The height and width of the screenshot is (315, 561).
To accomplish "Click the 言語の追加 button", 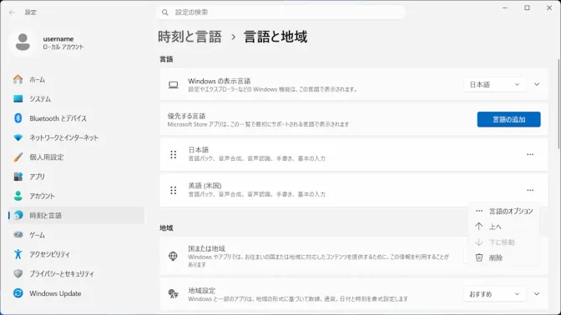I will point(508,119).
